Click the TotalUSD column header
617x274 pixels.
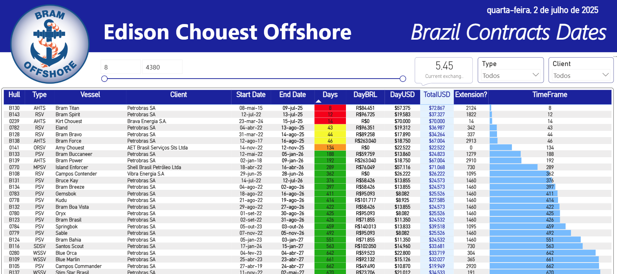click(x=437, y=95)
